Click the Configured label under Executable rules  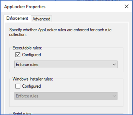click(31, 55)
